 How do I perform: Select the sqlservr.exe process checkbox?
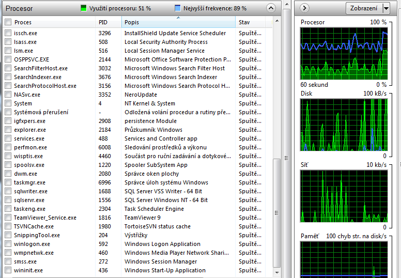coord(8,200)
